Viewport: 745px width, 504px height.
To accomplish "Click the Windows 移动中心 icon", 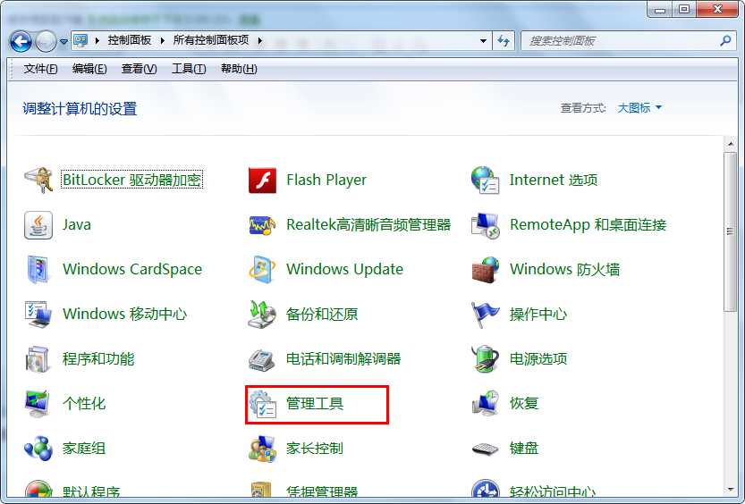I will point(38,315).
